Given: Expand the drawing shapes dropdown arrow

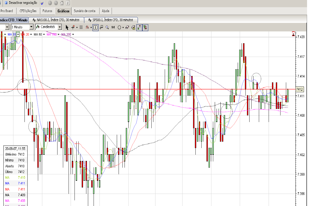Looking at the screenshot, I should click(123, 27).
